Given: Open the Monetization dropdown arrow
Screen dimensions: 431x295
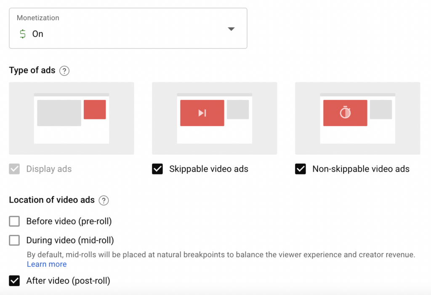Looking at the screenshot, I should (231, 29).
